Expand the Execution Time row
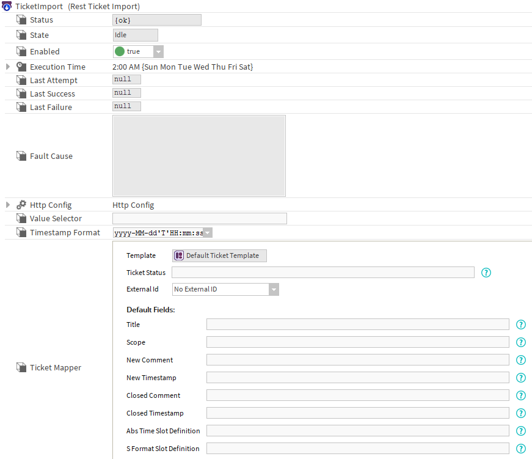 click(8, 67)
